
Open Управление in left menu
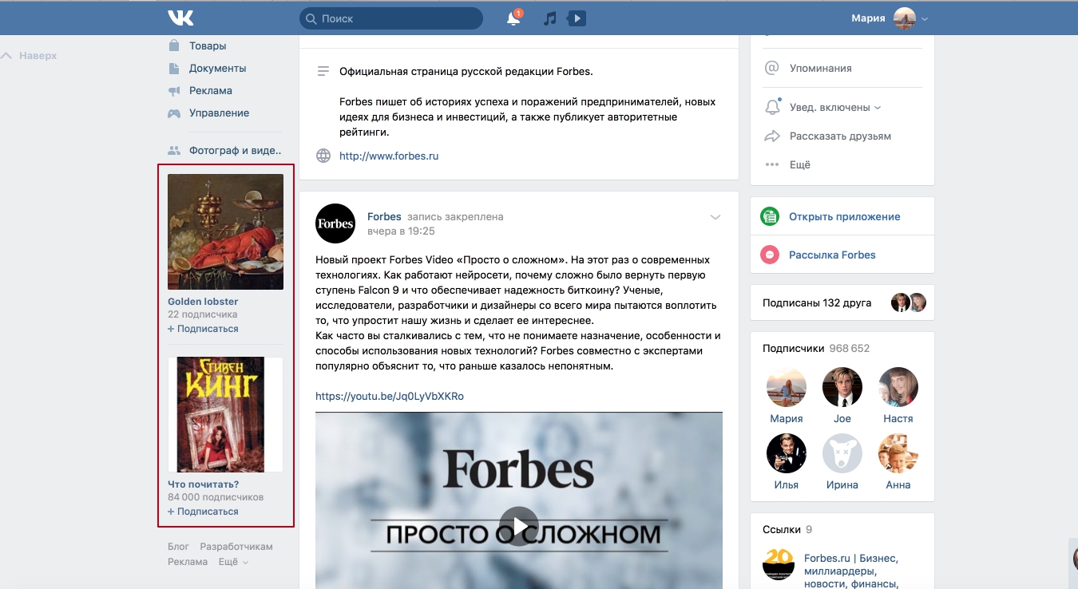pos(219,113)
